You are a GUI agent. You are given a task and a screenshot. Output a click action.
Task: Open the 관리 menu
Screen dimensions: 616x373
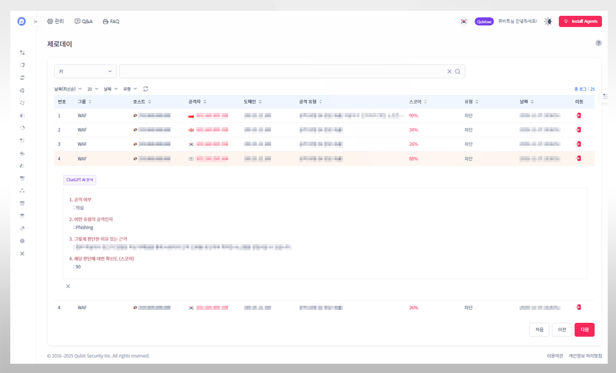(x=55, y=22)
